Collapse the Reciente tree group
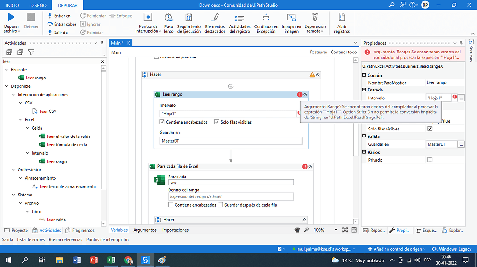This screenshot has width=477, height=267. coord(7,70)
